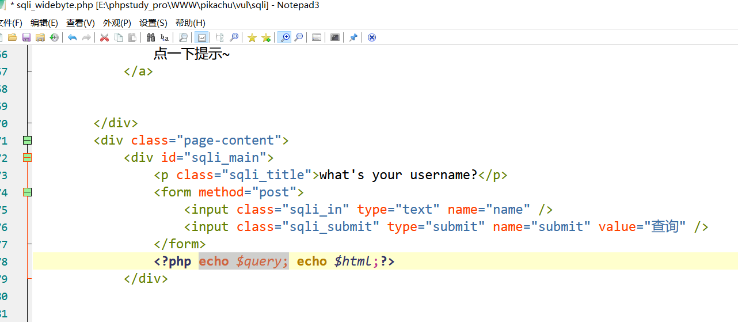The image size is (738, 322).
Task: Zoom in with the plus magnifier
Action: (284, 37)
